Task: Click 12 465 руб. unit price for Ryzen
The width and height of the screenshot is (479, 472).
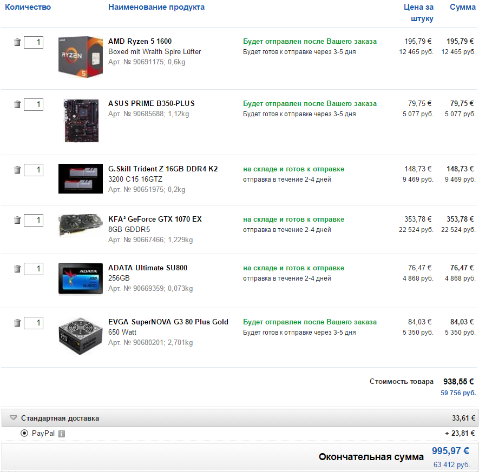Action: (x=416, y=52)
